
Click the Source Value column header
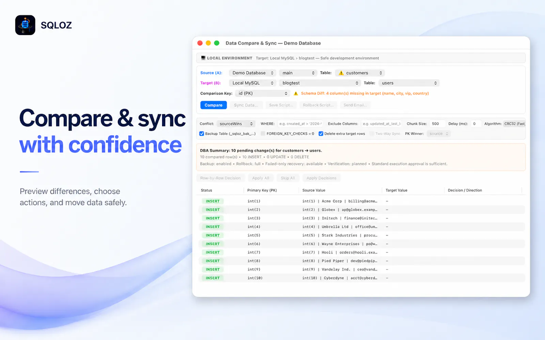(x=314, y=190)
